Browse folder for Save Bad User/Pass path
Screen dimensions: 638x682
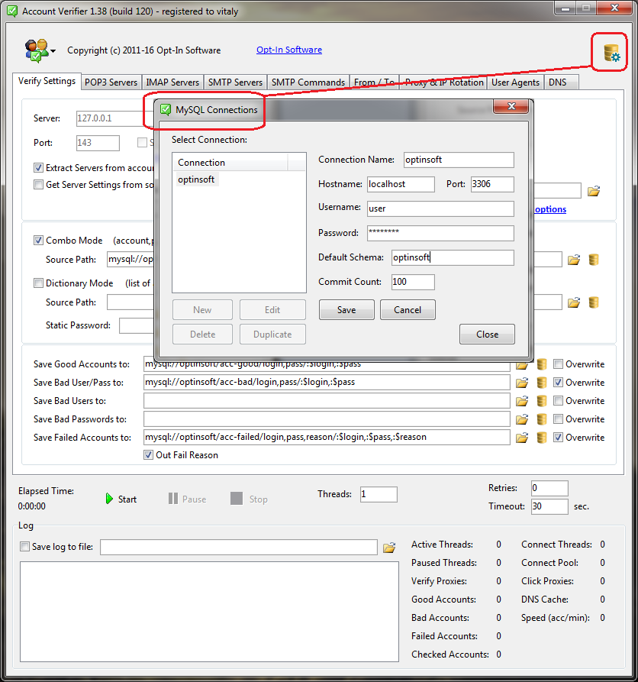coord(523,383)
